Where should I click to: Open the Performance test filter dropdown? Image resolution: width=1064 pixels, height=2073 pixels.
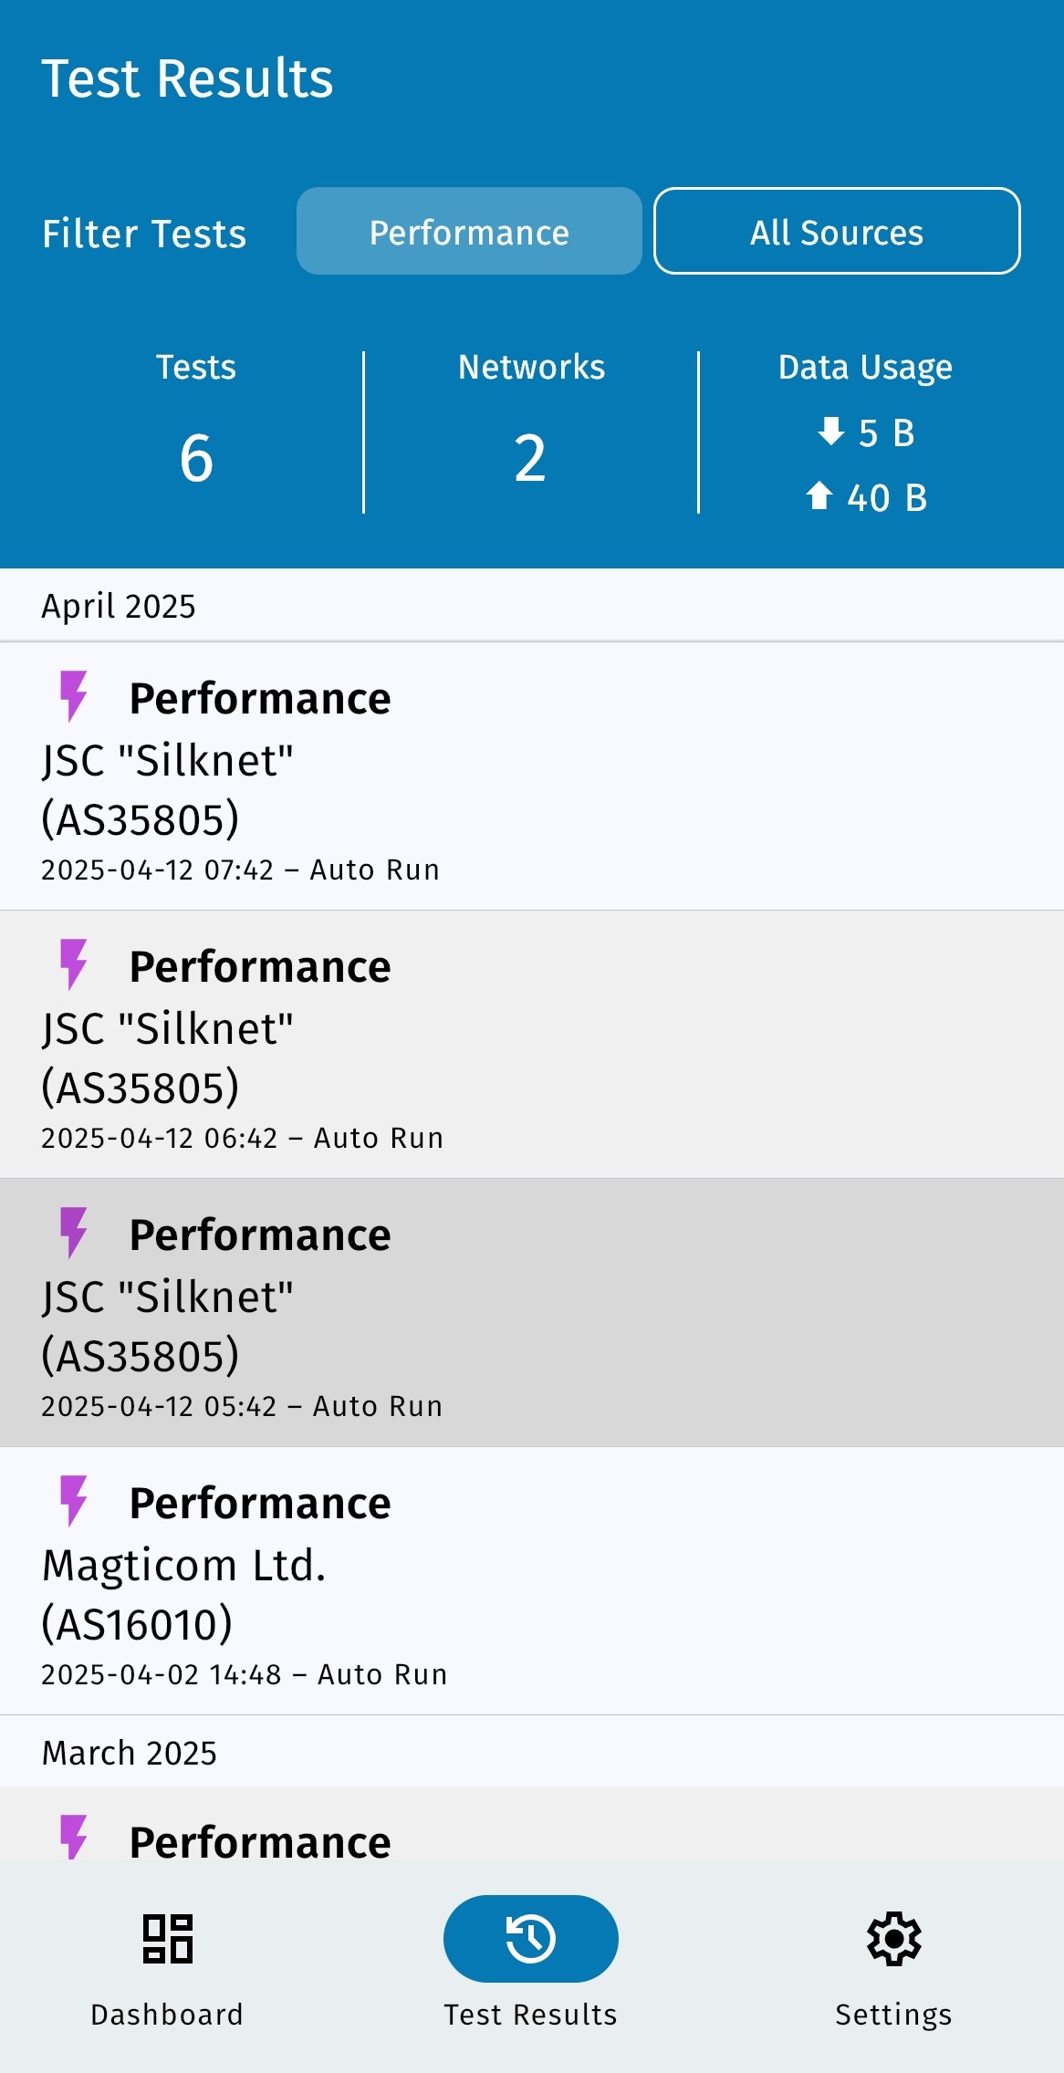coord(469,232)
